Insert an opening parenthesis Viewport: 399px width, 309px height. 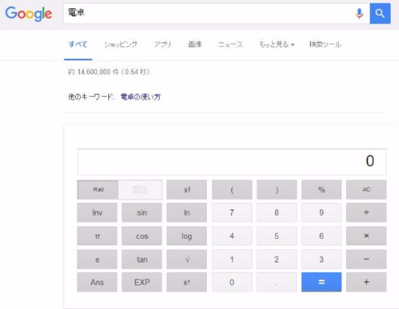click(x=232, y=189)
